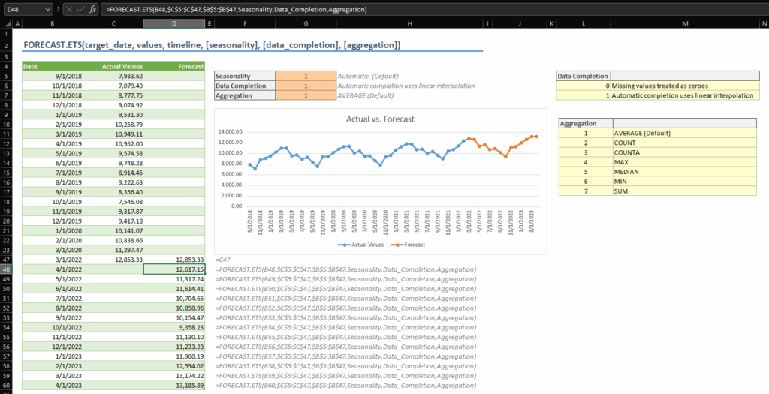This screenshot has width=769, height=394.
Task: Select the orange Seasonality value cell
Action: 305,76
